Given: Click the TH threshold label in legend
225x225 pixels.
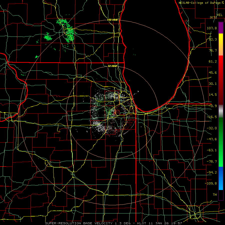Looking at the screenshot, I should 215,195.
